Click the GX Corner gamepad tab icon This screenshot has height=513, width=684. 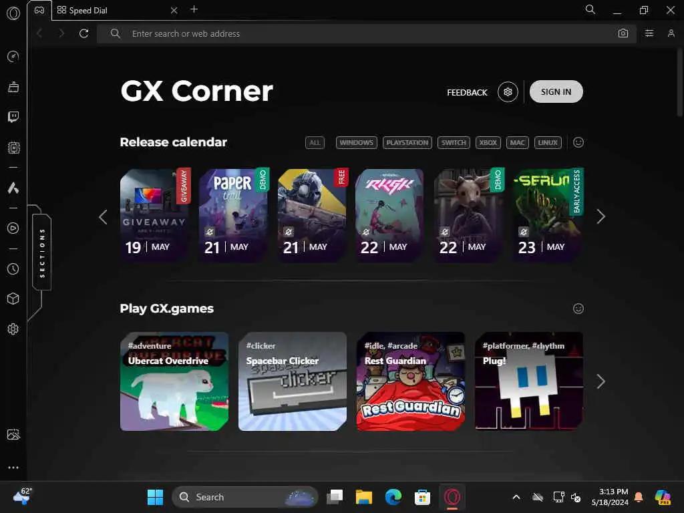coord(39,10)
